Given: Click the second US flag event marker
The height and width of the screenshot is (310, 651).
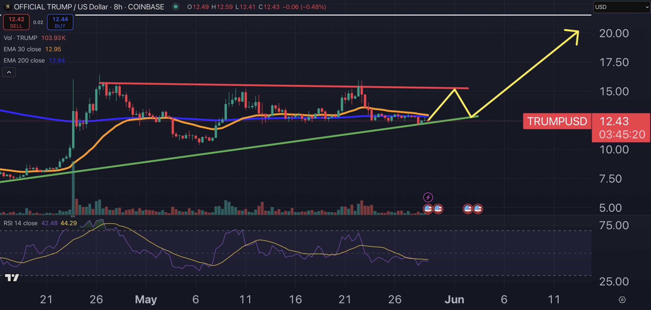Looking at the screenshot, I should pyautogui.click(x=438, y=209).
